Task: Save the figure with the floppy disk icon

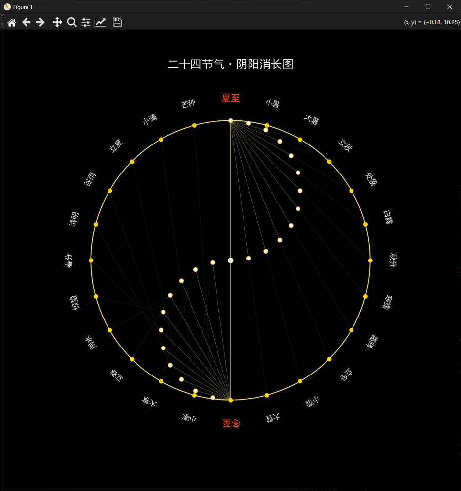Action: [x=117, y=22]
